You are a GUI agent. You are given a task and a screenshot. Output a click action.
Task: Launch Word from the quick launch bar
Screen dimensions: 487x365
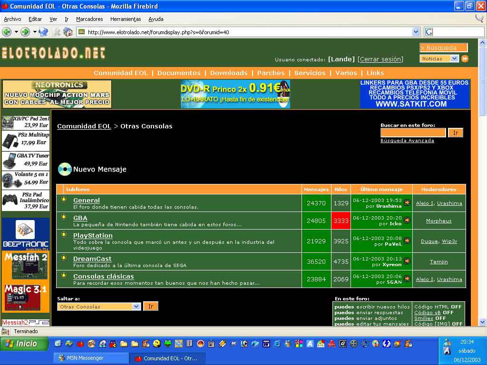point(266,344)
